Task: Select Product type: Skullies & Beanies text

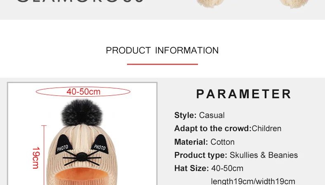Action: (236, 155)
